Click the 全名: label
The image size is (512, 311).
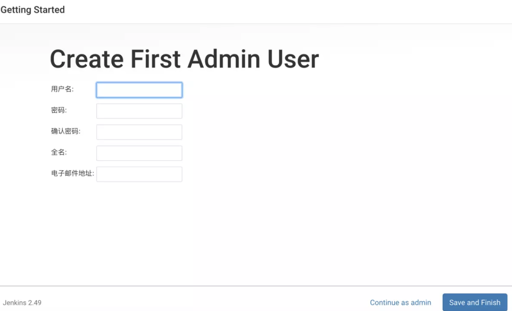pyautogui.click(x=59, y=152)
